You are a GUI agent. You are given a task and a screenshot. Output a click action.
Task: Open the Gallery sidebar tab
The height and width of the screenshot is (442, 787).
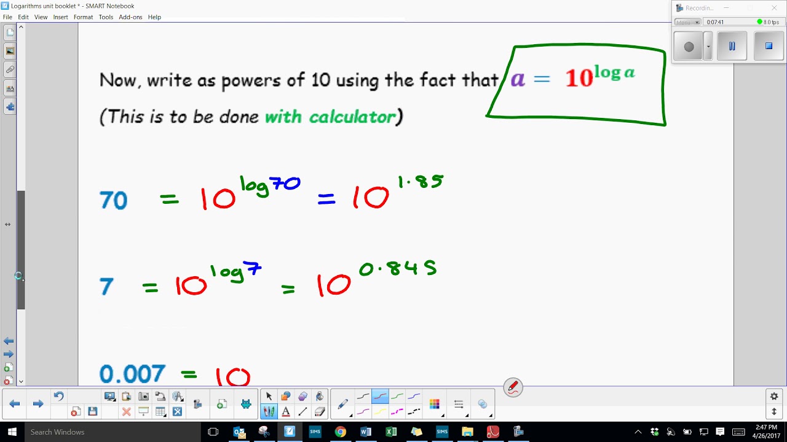tap(10, 51)
